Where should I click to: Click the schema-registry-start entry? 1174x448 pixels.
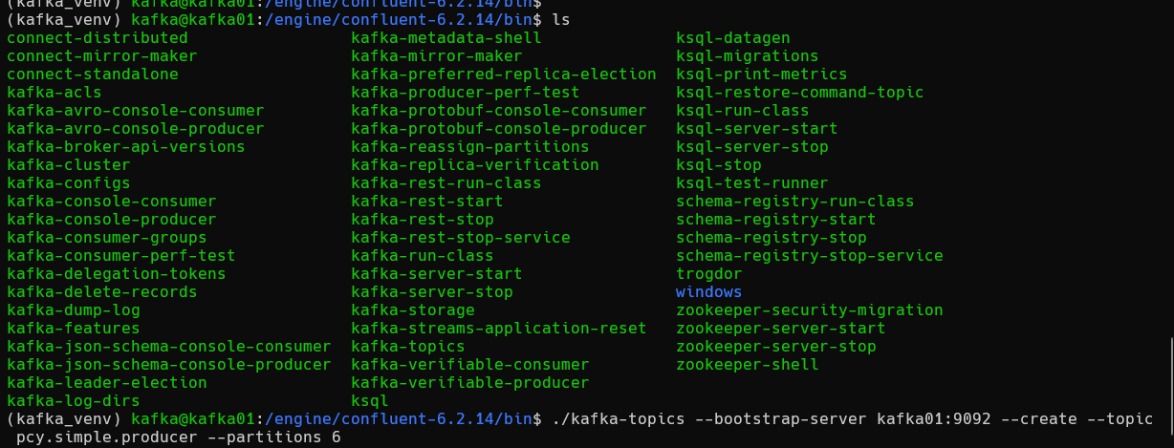point(775,220)
